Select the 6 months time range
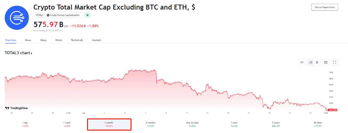 point(150,124)
